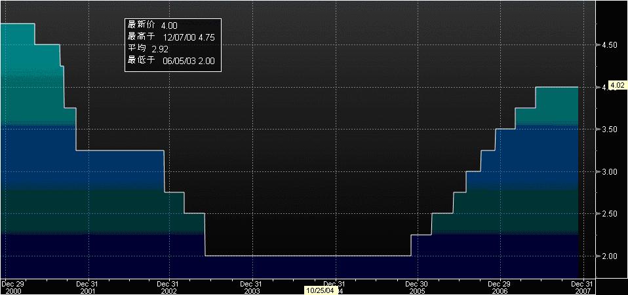Click the Dec 30 2005 axis date

click(x=418, y=287)
